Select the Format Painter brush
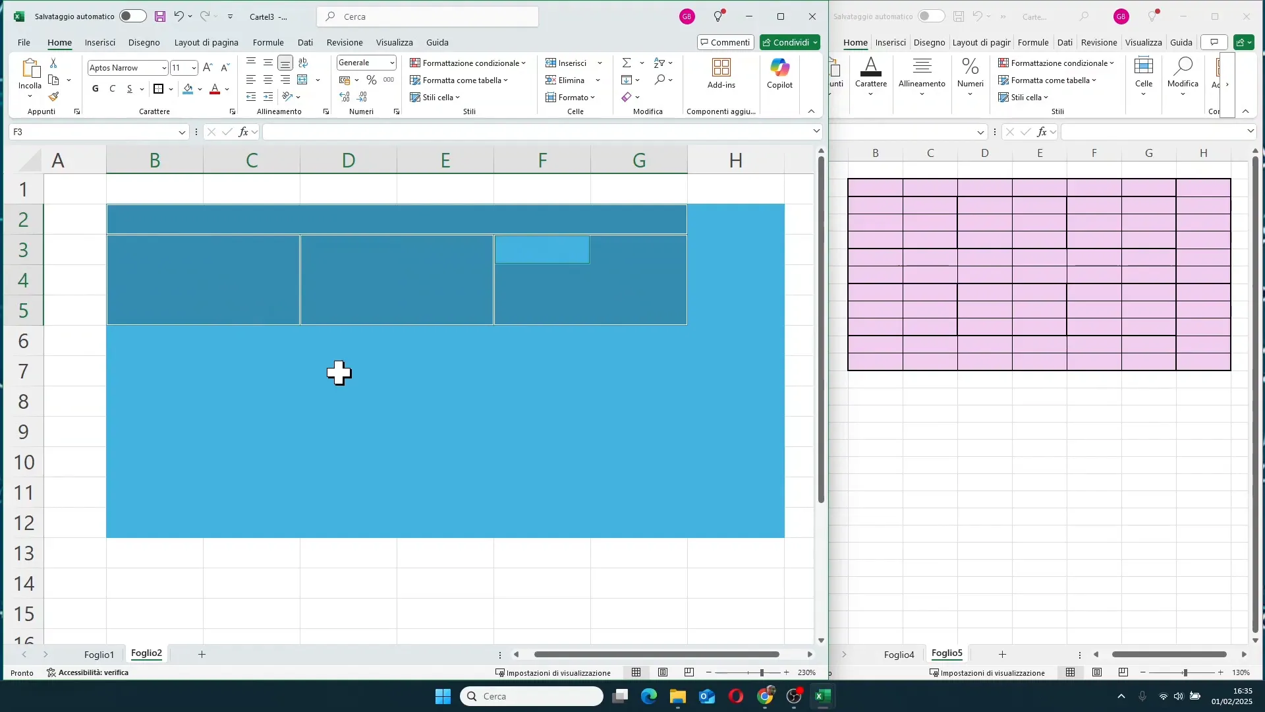Viewport: 1265px width, 712px height. (53, 97)
